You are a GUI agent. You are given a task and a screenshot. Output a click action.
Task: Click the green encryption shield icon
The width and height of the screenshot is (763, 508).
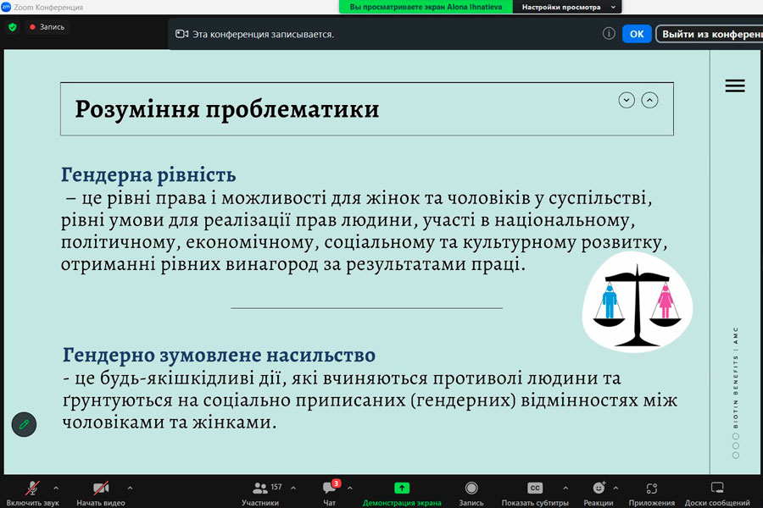[13, 27]
